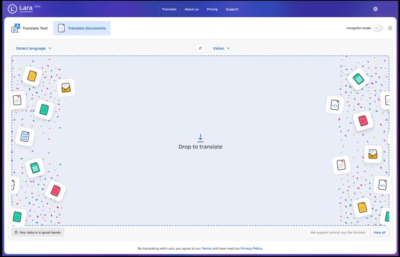This screenshot has height=257, width=400.
Task: Click the Drop to translate text
Action: (x=200, y=146)
